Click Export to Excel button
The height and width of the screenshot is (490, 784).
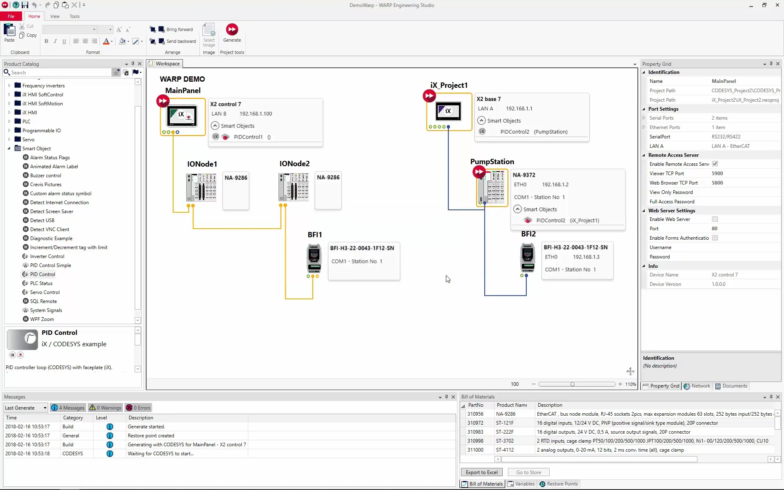click(x=482, y=472)
